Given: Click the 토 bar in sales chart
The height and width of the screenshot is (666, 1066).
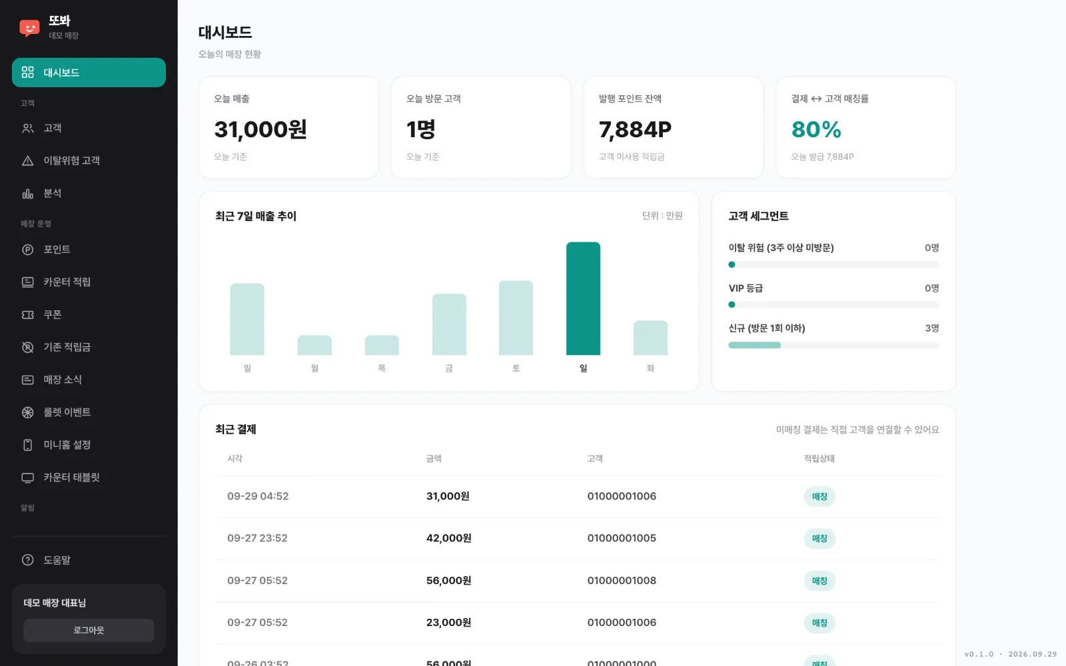Looking at the screenshot, I should click(x=516, y=318).
